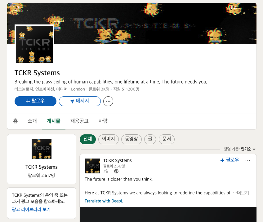Click the post timestamp 3일
The height and width of the screenshot is (222, 263).
coord(106,171)
